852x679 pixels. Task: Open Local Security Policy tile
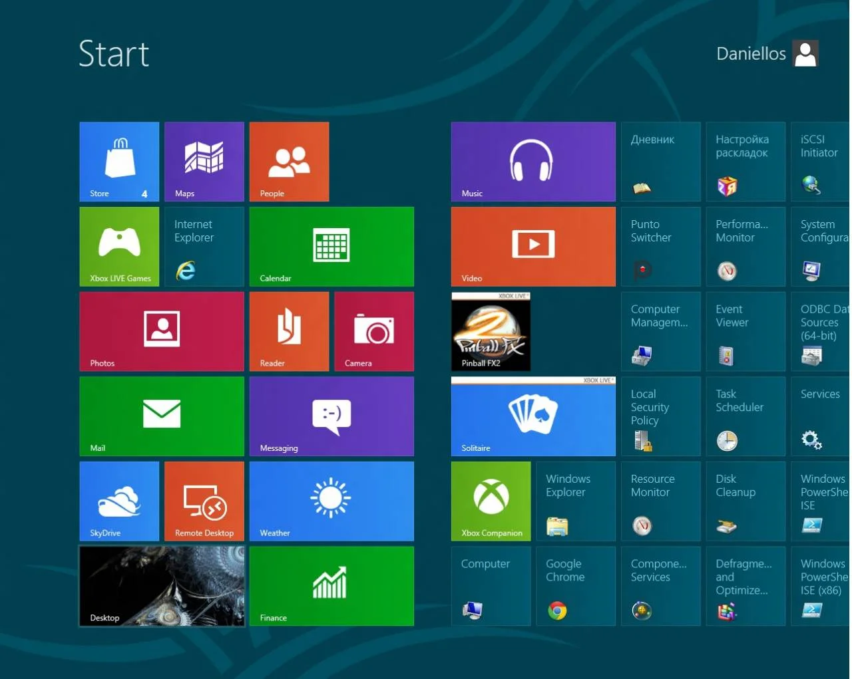click(660, 416)
